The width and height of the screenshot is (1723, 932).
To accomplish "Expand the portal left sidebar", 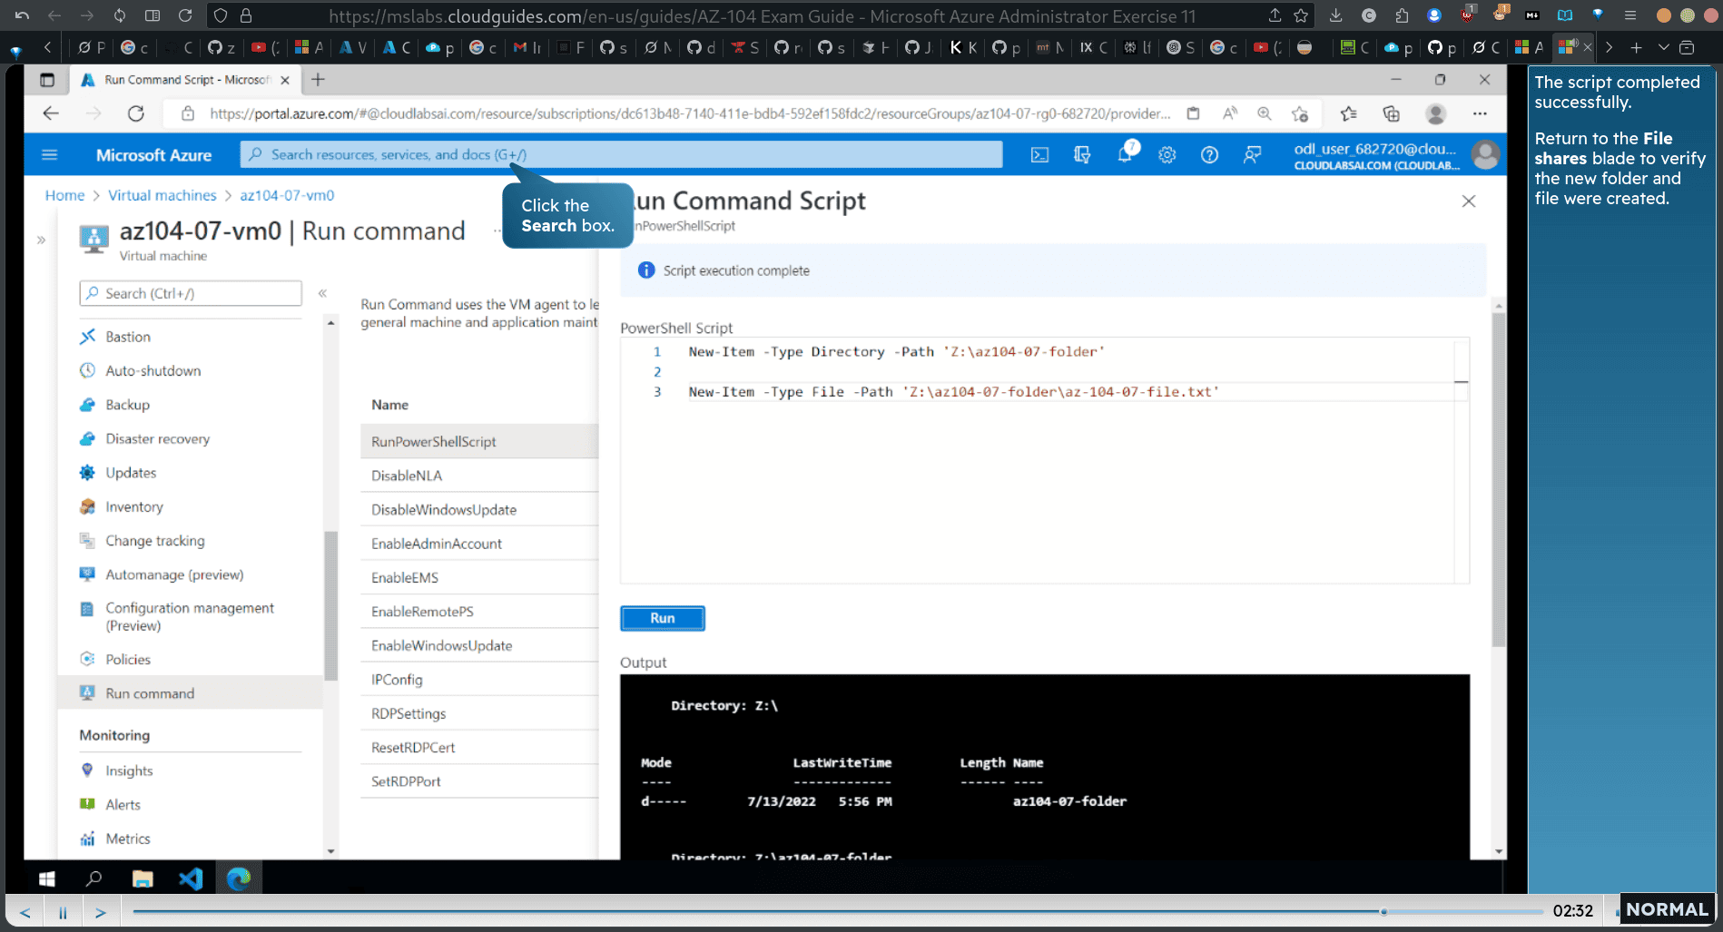I will [41, 240].
